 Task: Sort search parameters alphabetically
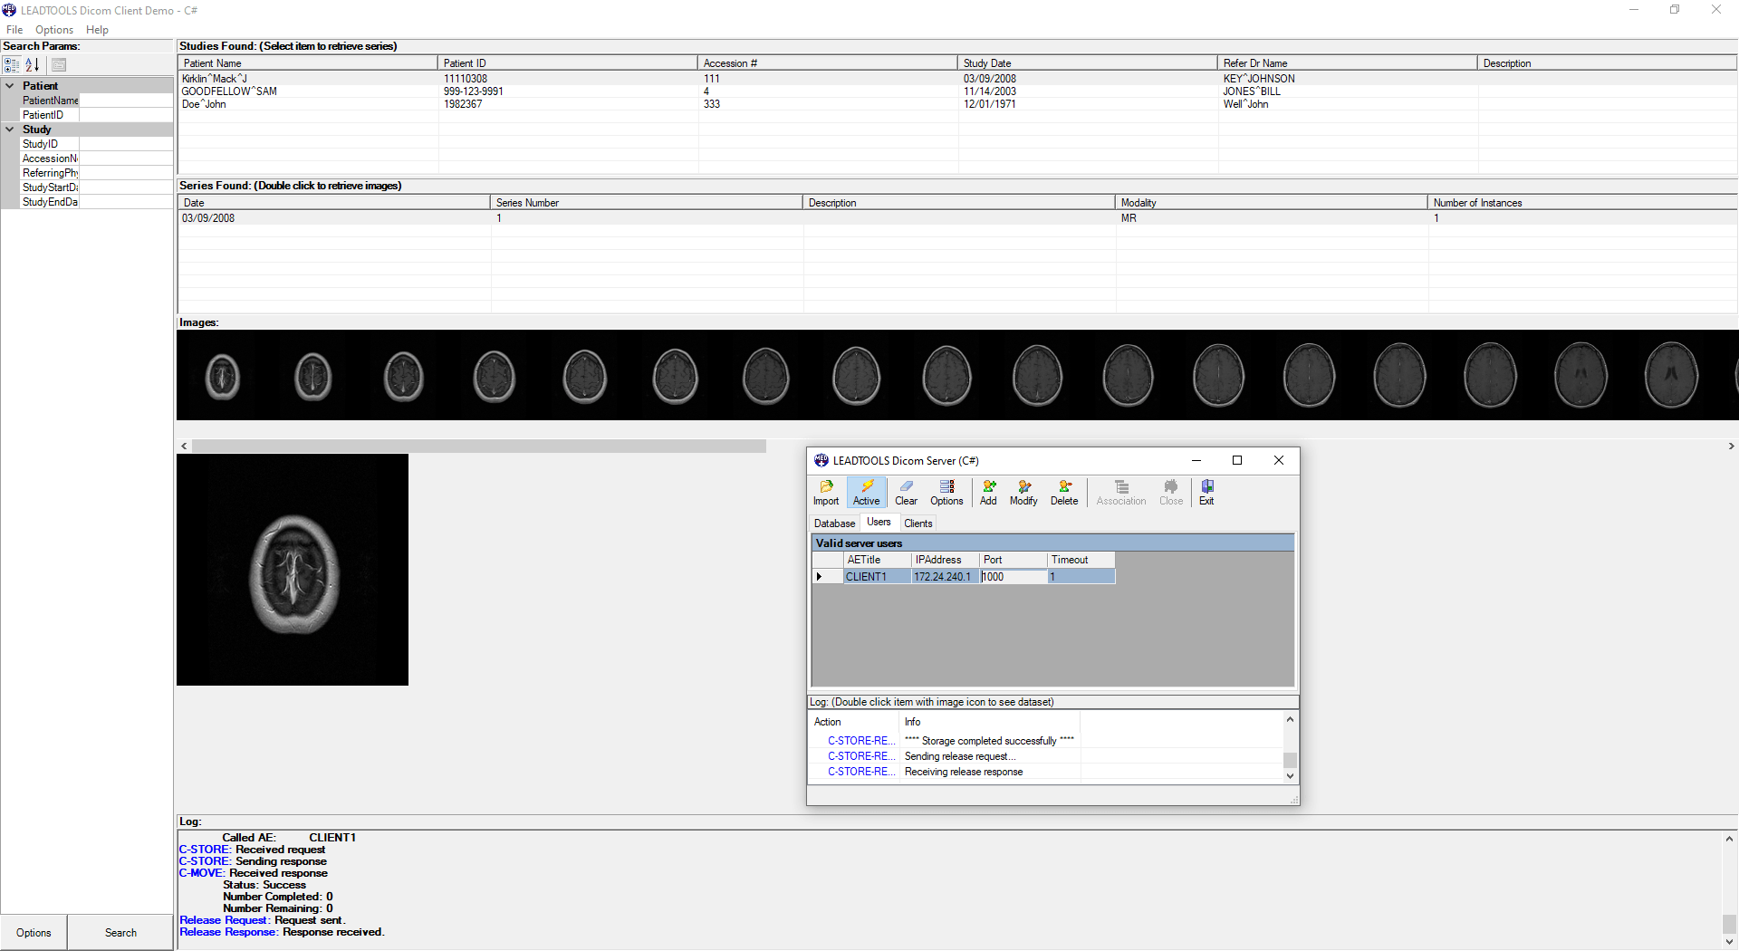coord(32,64)
